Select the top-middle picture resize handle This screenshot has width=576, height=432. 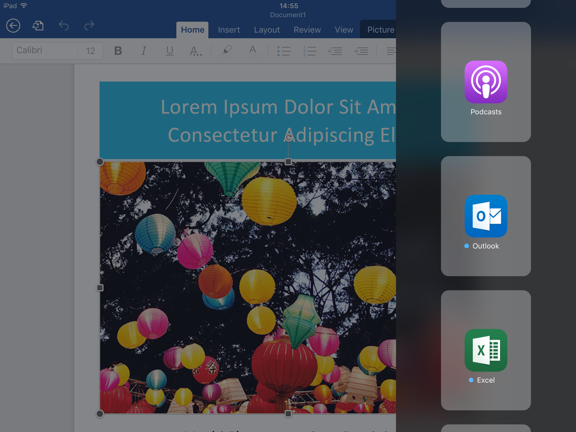(288, 162)
